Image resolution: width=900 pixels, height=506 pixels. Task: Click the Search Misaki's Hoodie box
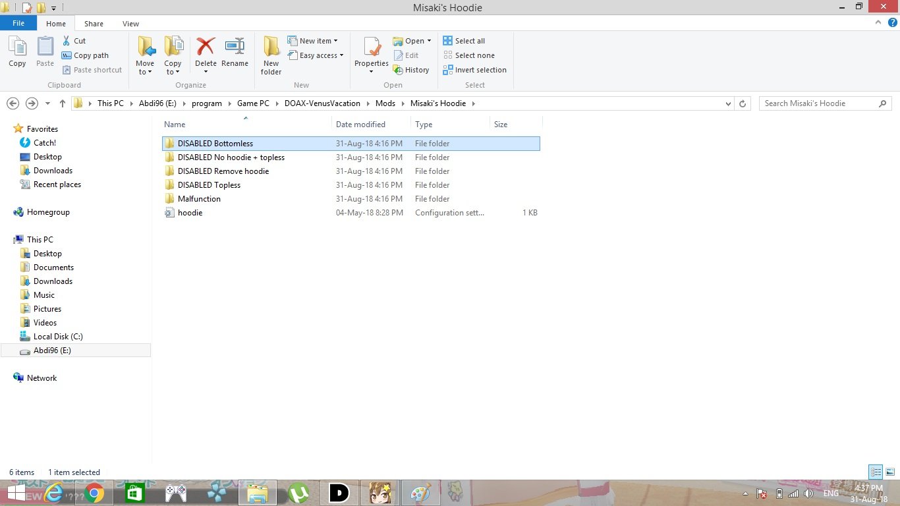pyautogui.click(x=826, y=103)
